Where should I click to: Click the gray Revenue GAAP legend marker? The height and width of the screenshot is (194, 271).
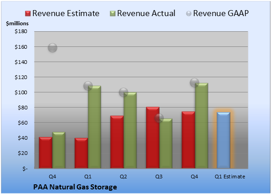(189, 14)
